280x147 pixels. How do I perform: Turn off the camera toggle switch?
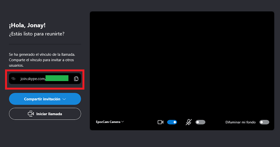172,122
